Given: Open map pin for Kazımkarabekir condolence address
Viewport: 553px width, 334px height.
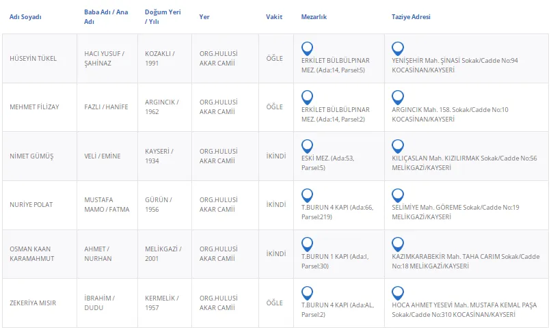Looking at the screenshot, I should coord(398,244).
